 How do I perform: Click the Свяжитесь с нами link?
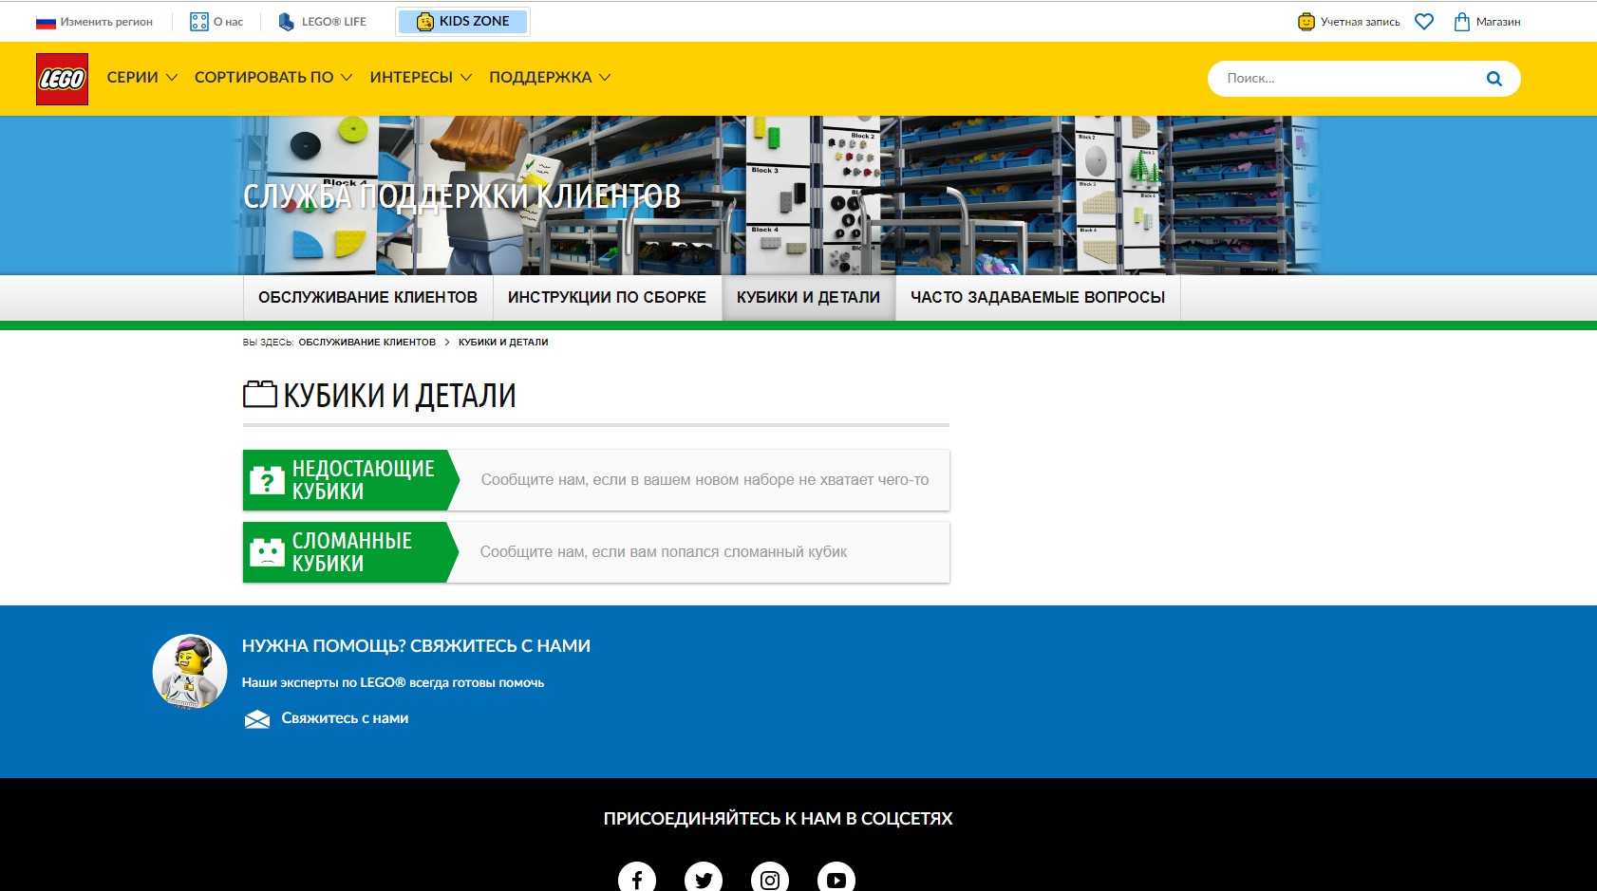pyautogui.click(x=345, y=718)
